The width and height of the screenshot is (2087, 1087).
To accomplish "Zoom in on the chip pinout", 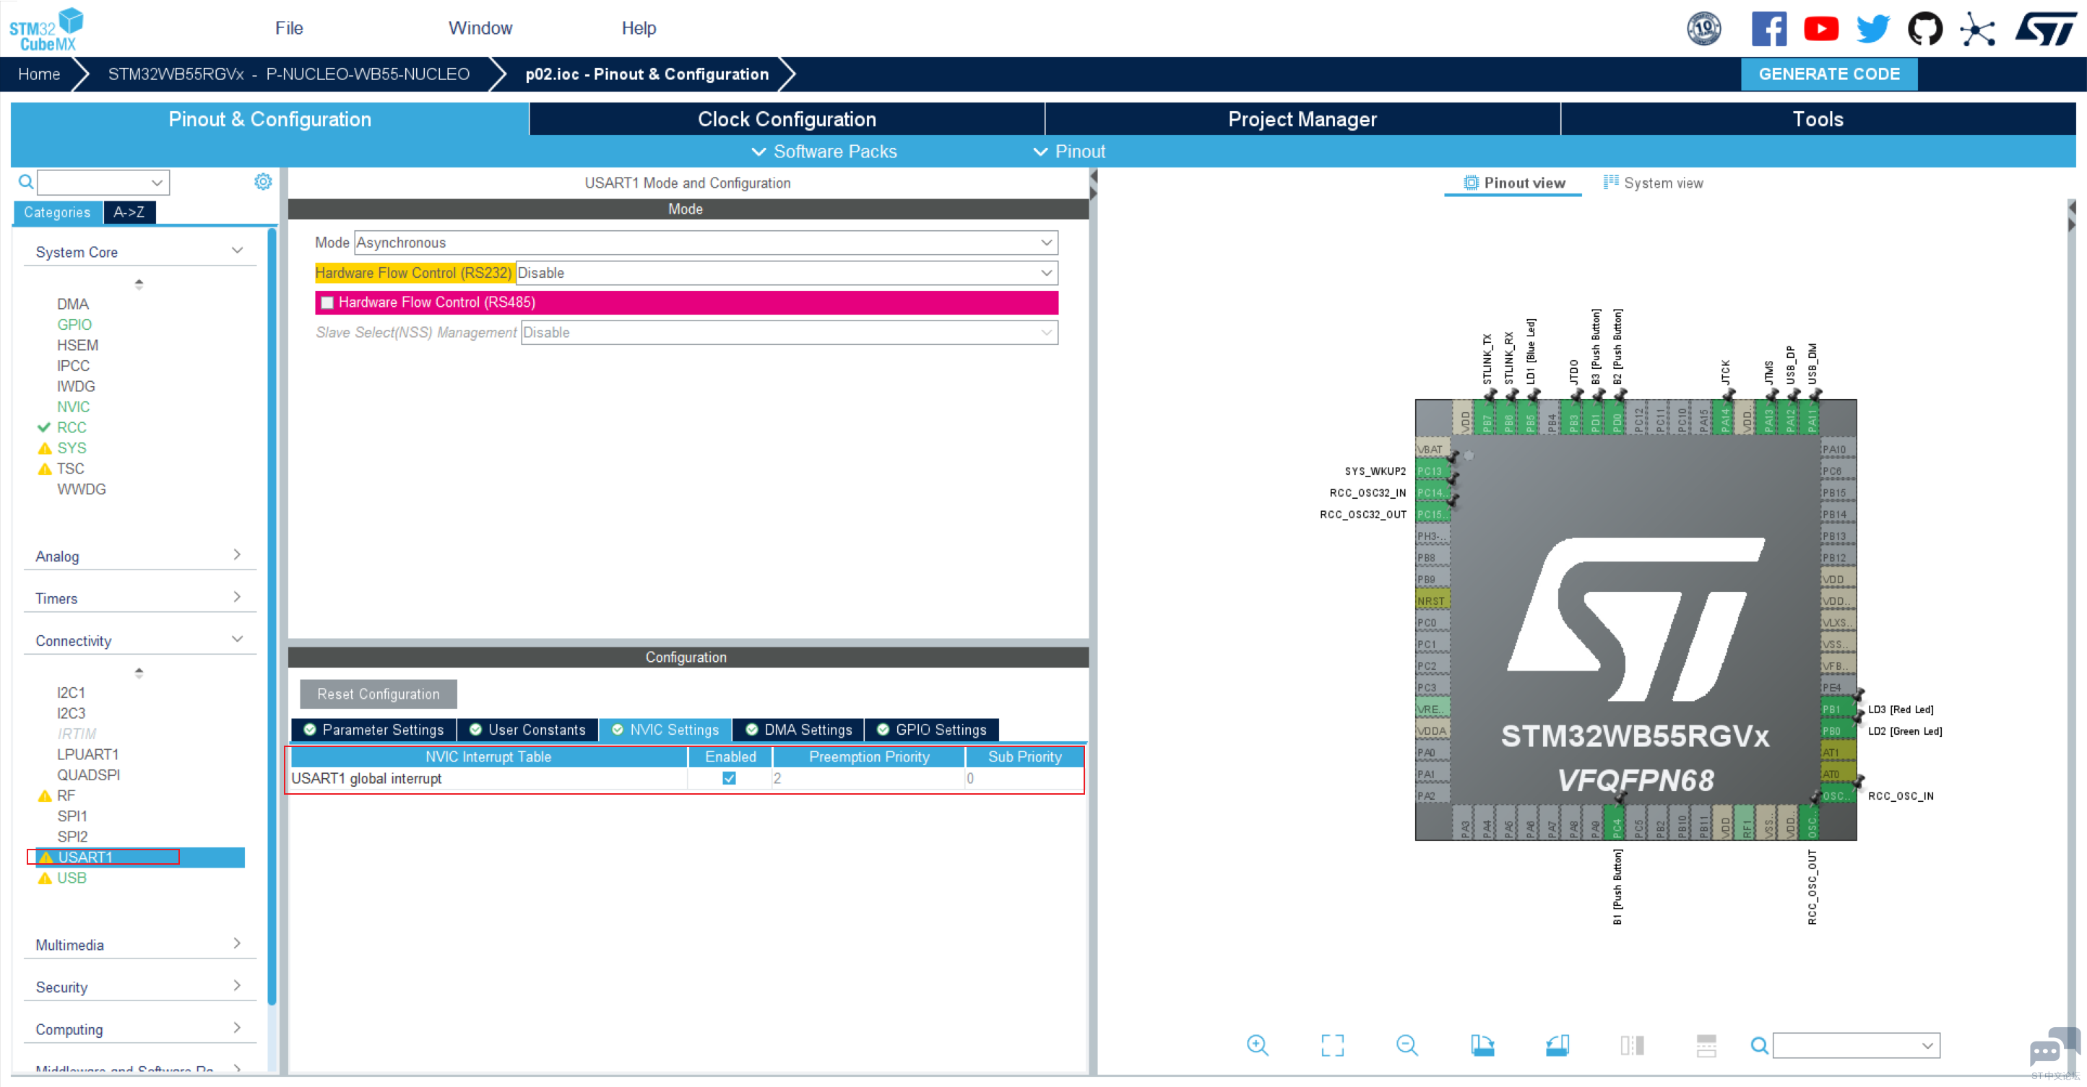I will click(x=1258, y=1046).
